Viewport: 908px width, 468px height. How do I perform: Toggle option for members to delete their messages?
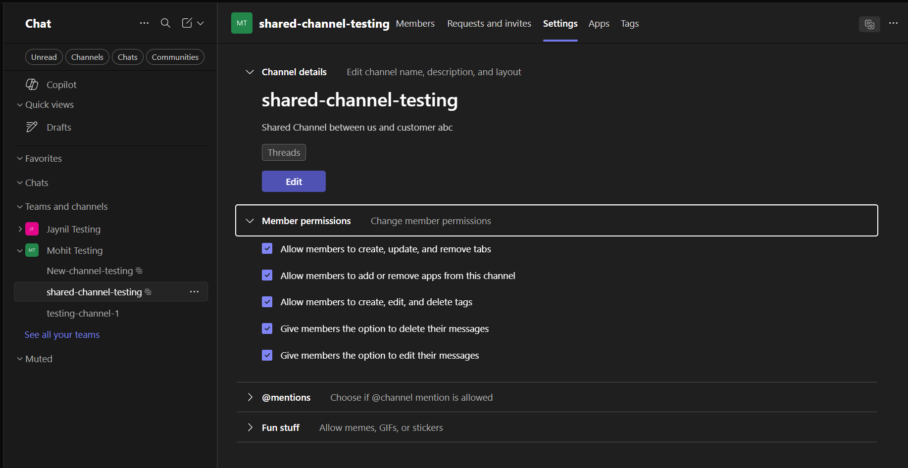[x=267, y=328]
